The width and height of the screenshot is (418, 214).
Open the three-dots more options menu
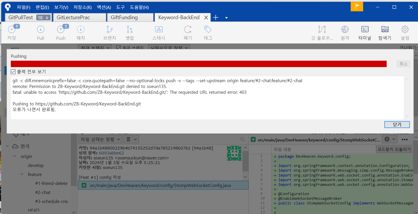point(405,139)
